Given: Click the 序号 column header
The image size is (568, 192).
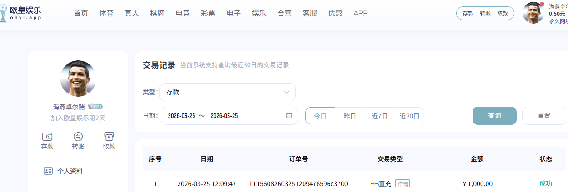Looking at the screenshot, I should coord(155,159).
